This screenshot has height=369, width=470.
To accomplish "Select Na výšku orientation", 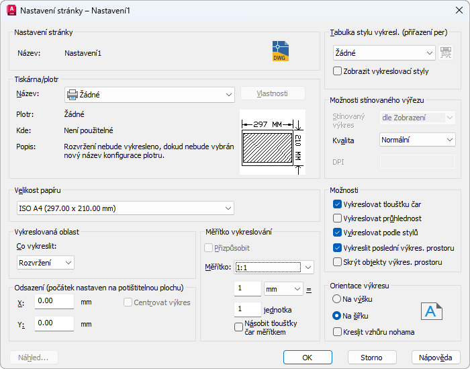I will pyautogui.click(x=337, y=298).
